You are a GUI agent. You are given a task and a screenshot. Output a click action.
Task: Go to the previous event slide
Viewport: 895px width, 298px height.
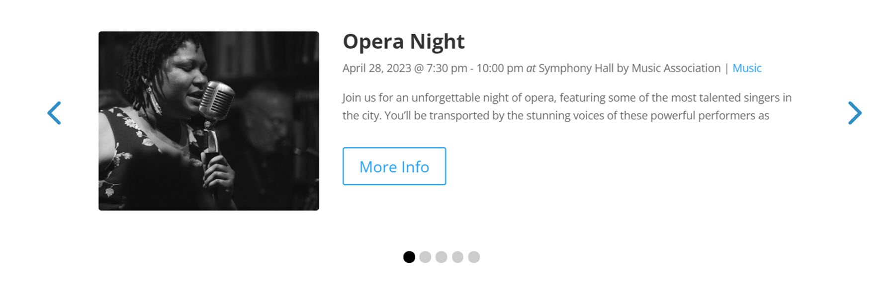[x=54, y=113]
